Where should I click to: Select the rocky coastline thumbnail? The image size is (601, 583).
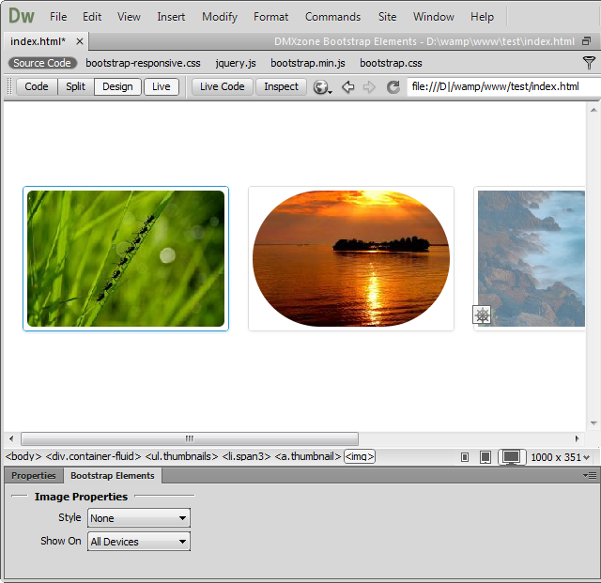coord(531,259)
